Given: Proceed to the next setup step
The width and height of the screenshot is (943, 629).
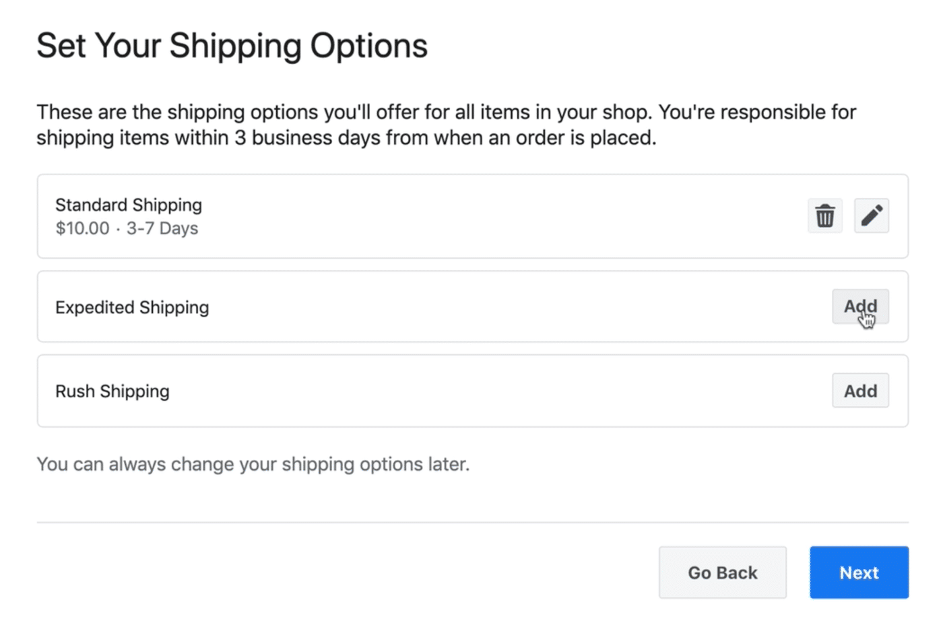Looking at the screenshot, I should 859,572.
